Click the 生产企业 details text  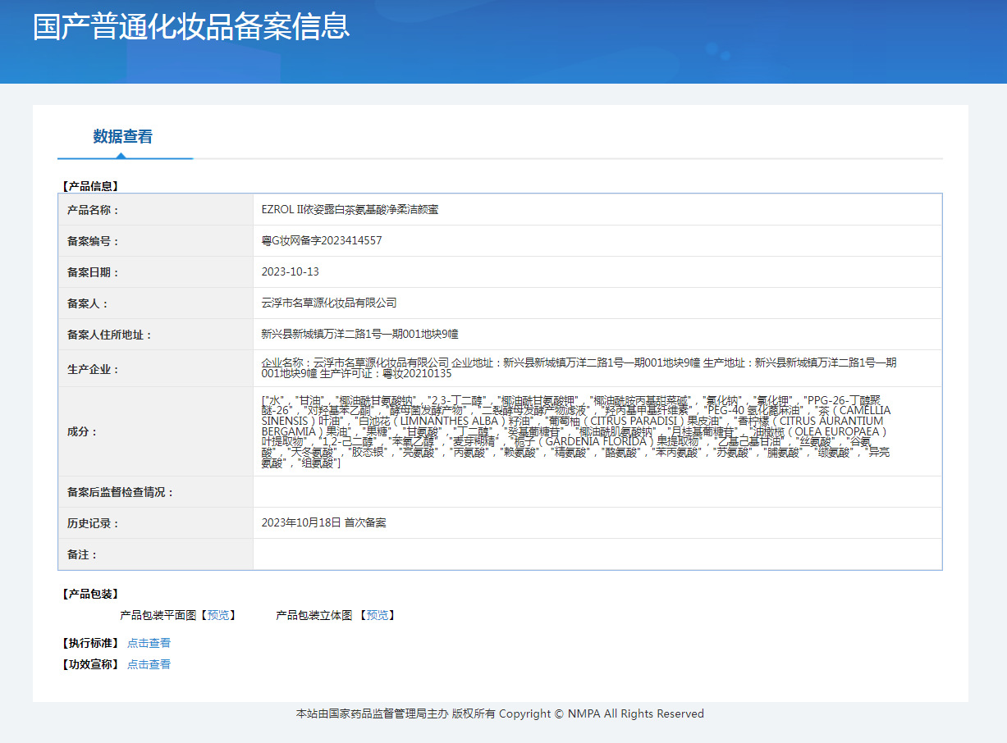[x=579, y=368]
